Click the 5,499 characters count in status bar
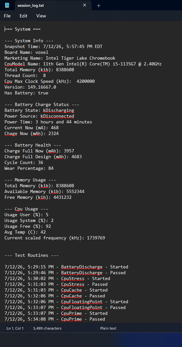182x347 pixels. (47, 328)
